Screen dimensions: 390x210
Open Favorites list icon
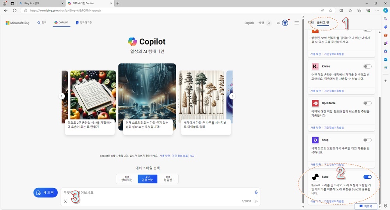click(350, 11)
